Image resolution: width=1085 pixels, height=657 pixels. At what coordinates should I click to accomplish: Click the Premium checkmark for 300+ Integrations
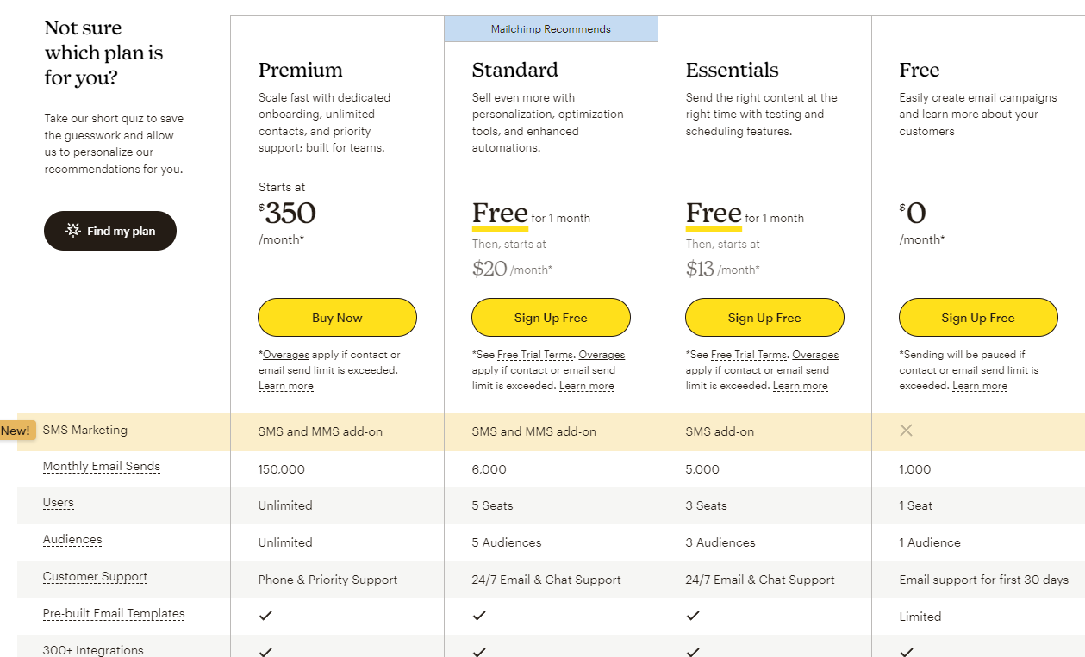click(265, 652)
